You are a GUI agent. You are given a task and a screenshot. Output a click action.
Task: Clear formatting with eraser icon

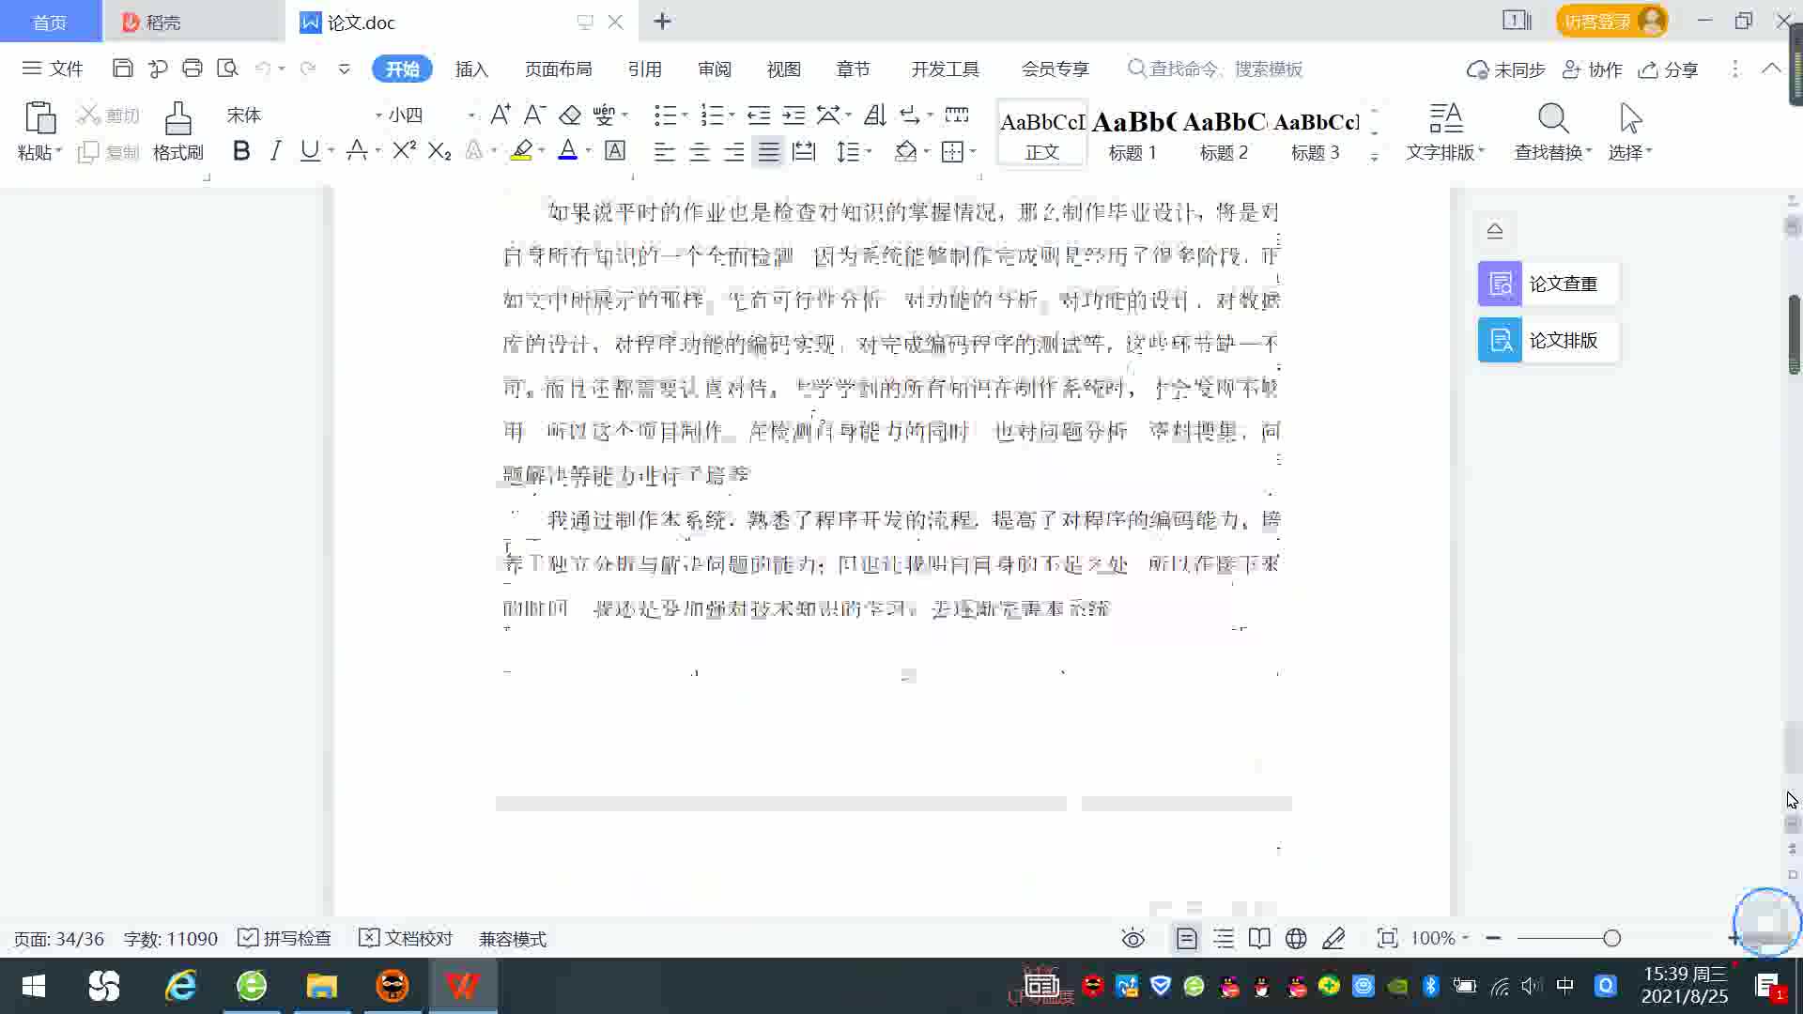point(570,115)
